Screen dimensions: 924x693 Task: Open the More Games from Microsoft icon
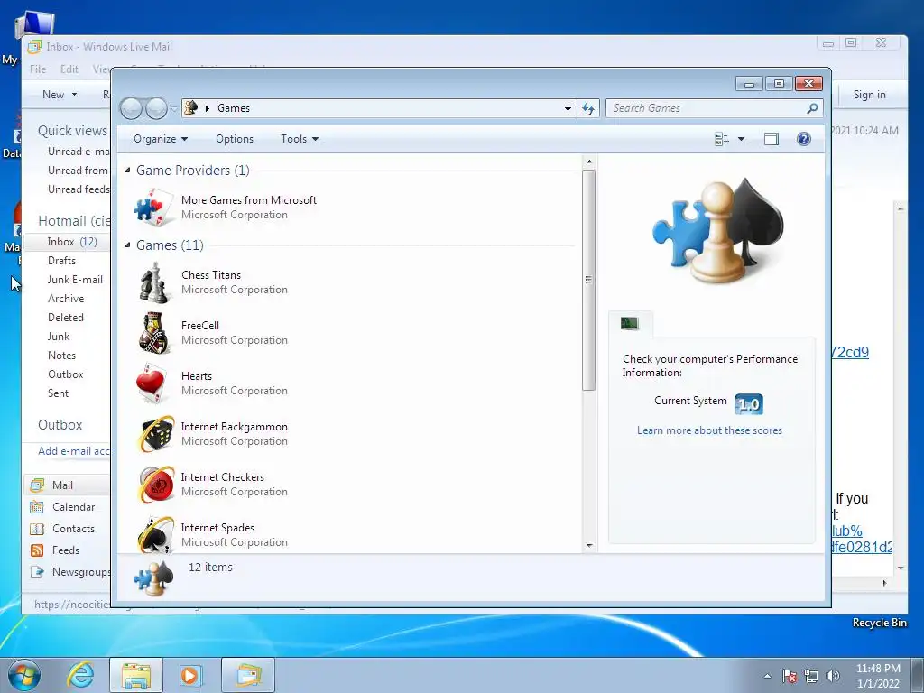tap(154, 208)
